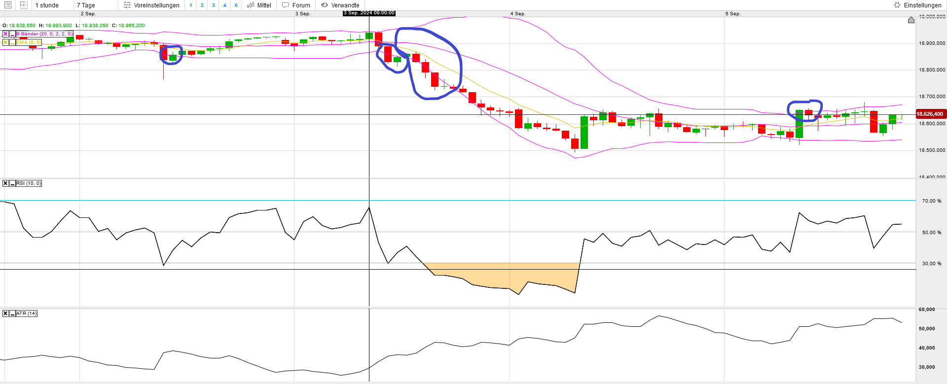The height and width of the screenshot is (384, 947).
Task: Remove the RSI indicator panel
Action: tap(5, 183)
